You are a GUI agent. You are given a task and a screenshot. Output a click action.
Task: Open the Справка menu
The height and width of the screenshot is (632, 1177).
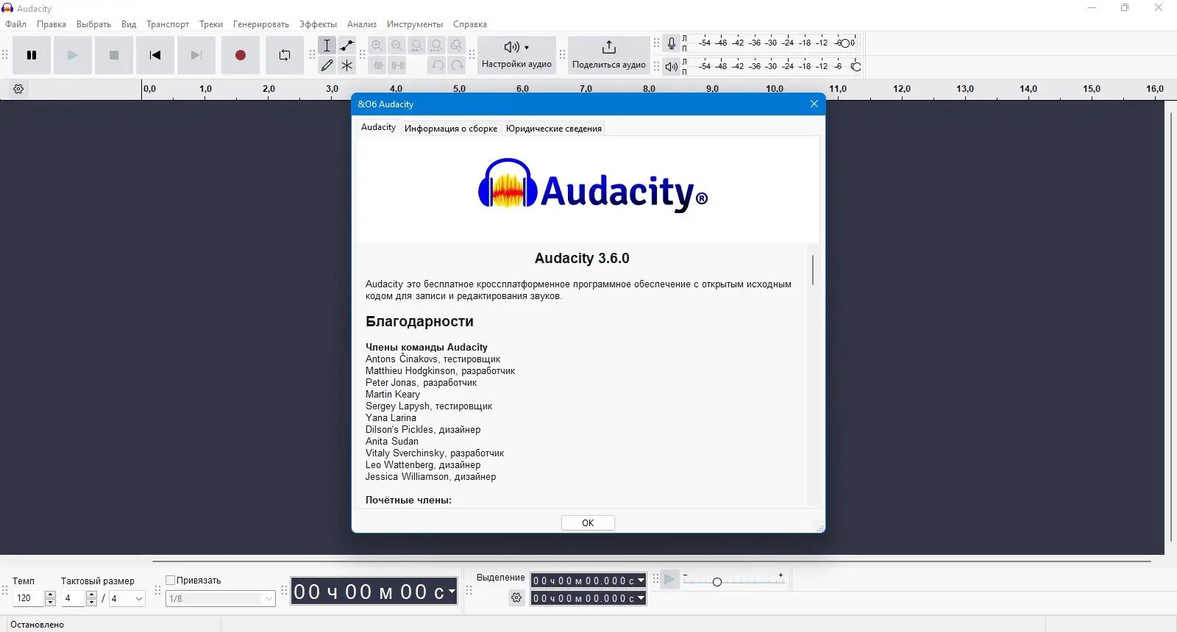(x=470, y=24)
